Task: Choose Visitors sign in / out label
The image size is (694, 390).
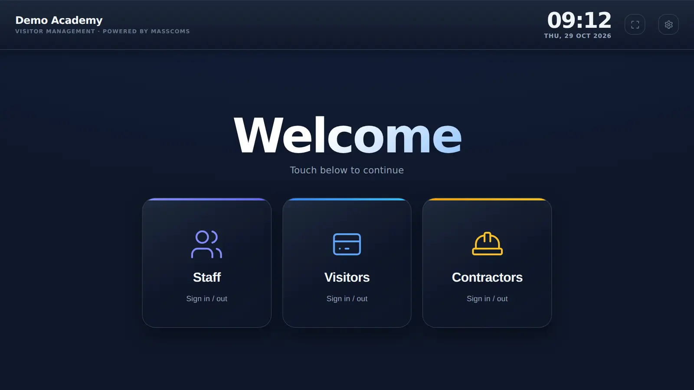Action: [347, 299]
